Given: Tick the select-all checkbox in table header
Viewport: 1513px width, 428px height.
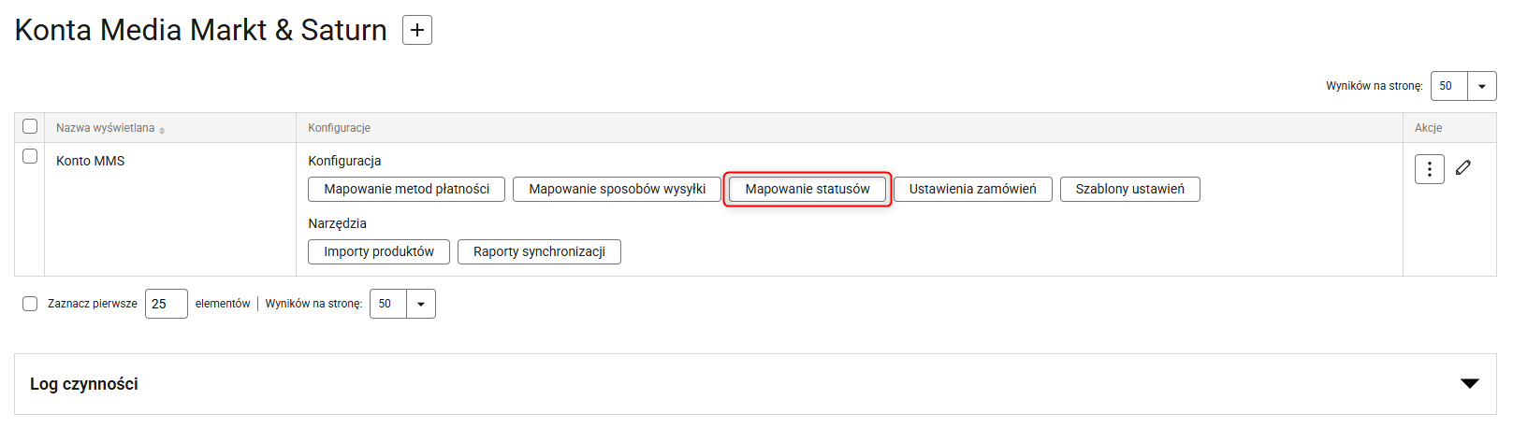Looking at the screenshot, I should coord(30,126).
